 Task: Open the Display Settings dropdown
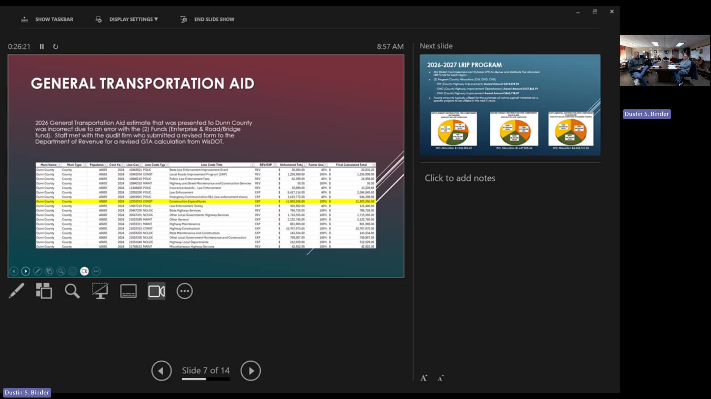tap(133, 19)
